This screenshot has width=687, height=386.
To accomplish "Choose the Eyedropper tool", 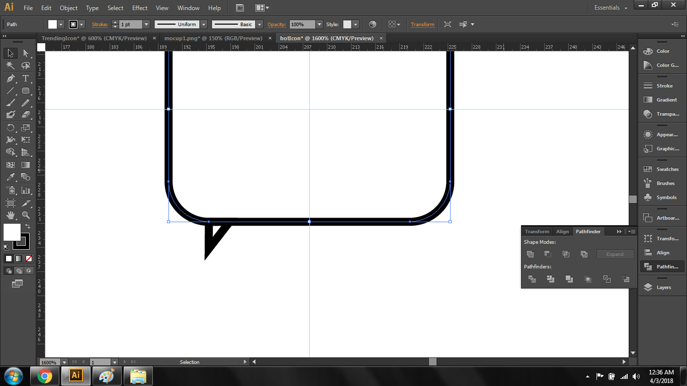I will (11, 177).
